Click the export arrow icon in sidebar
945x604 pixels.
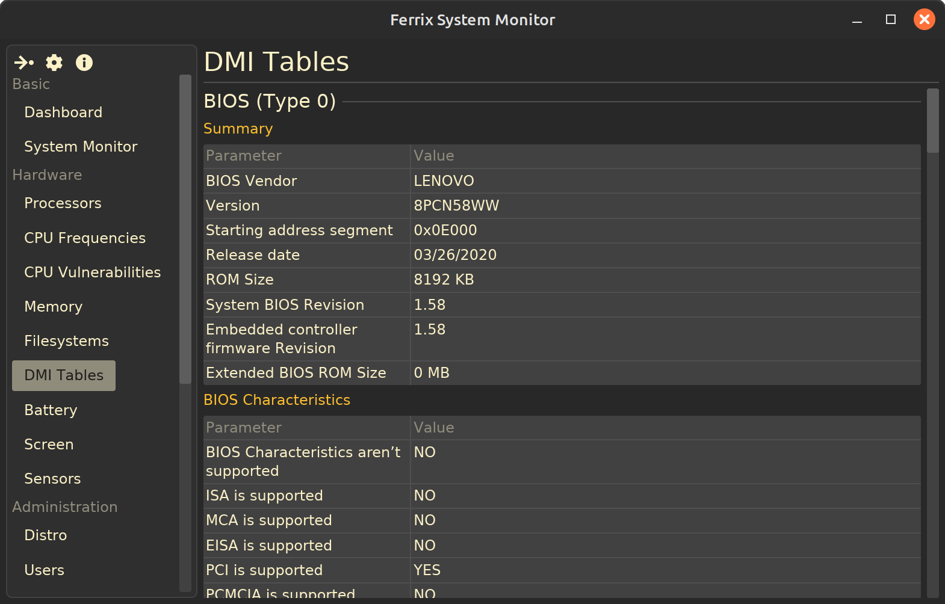click(x=24, y=63)
